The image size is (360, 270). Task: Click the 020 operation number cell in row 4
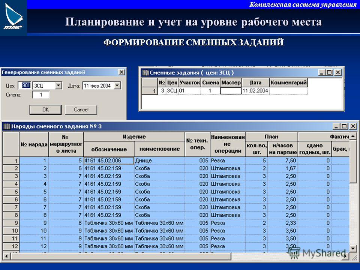point(198,184)
